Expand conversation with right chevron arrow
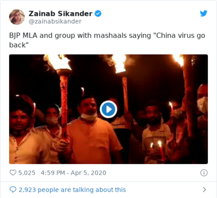Image resolution: width=217 pixels, height=198 pixels. click(204, 189)
